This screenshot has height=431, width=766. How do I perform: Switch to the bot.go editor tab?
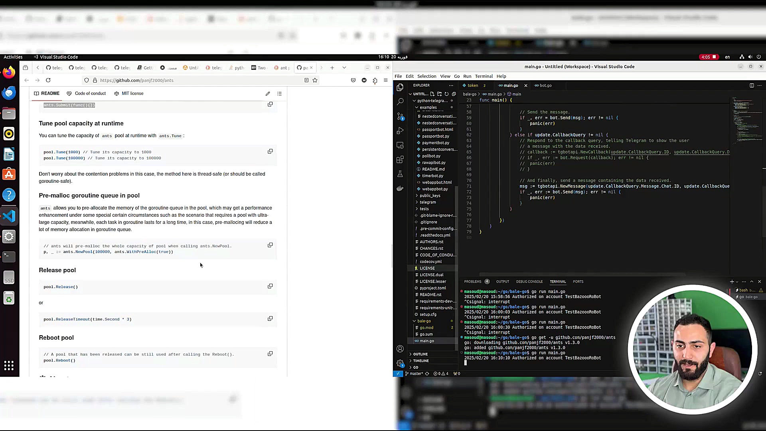(545, 85)
